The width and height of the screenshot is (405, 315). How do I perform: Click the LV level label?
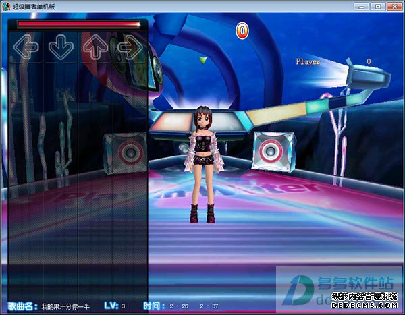[111, 306]
